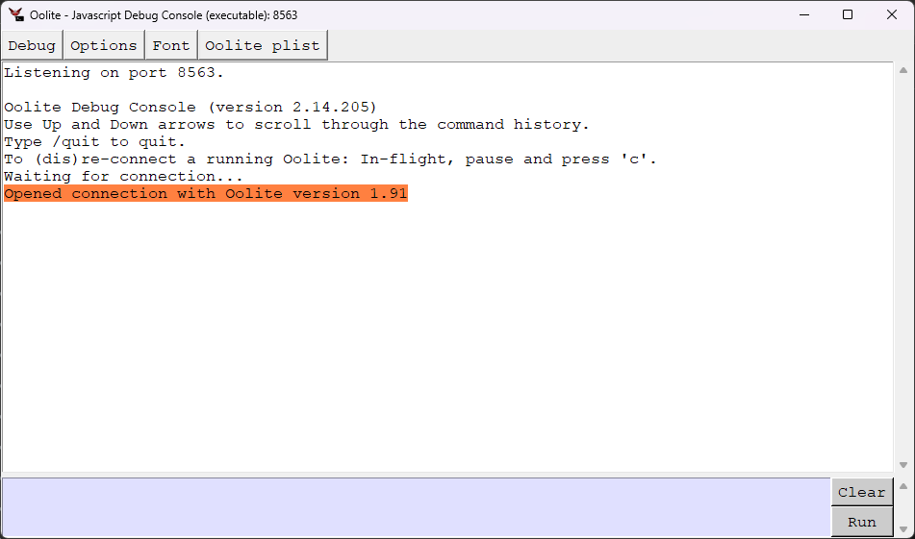Focus the command input field
Viewport: 915px width, 539px height.
[x=416, y=507]
